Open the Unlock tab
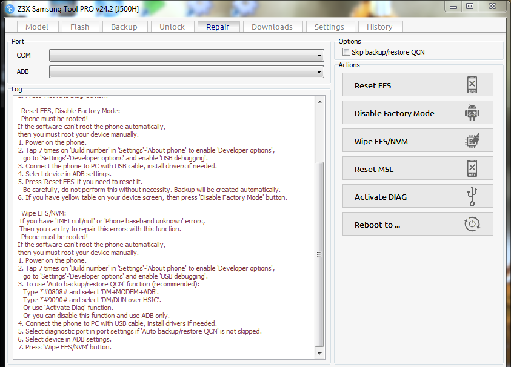The height and width of the screenshot is (367, 511). tap(172, 27)
